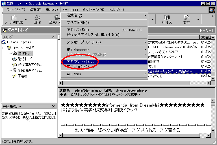Click message list horizontal scroll left arrow
The width and height of the screenshot is (217, 145).
pyautogui.click(x=60, y=83)
